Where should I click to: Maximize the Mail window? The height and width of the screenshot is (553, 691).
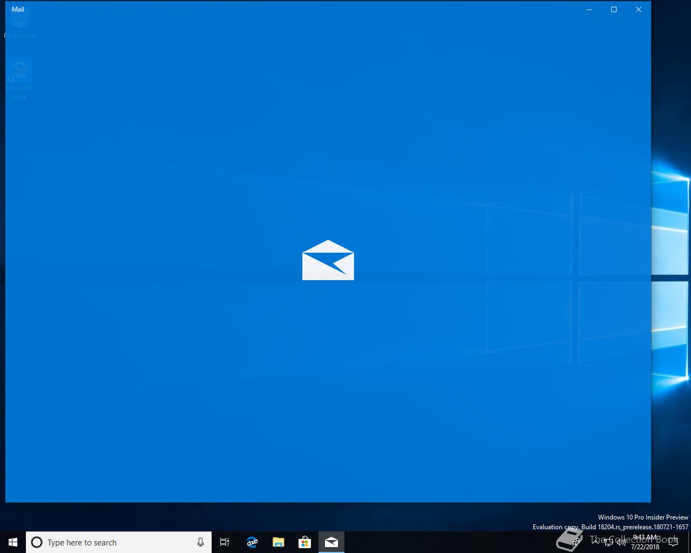(x=614, y=9)
